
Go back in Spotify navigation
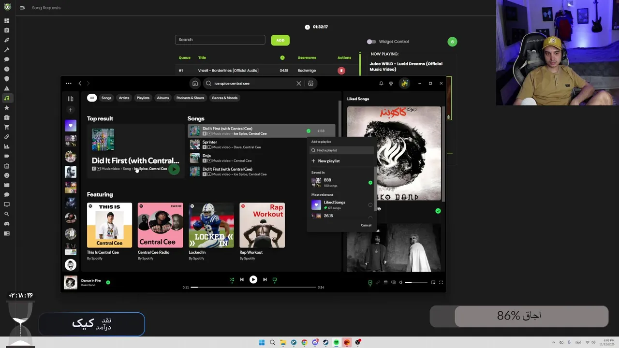[x=80, y=83]
